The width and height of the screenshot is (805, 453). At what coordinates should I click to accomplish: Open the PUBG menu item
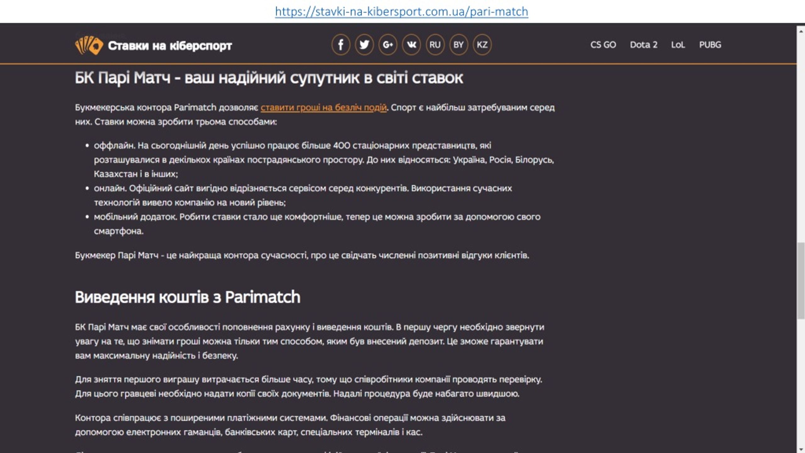coord(710,45)
